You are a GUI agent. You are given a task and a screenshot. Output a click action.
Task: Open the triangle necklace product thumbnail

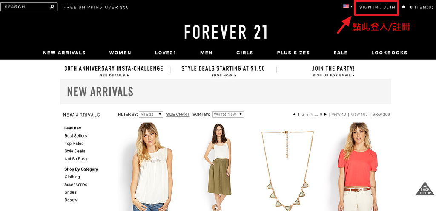287,169
